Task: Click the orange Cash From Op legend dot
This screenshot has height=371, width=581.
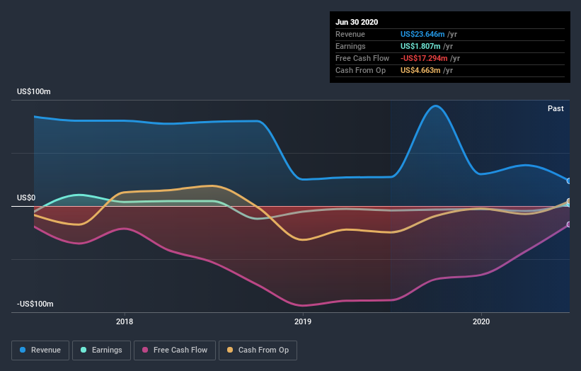Action: pyautogui.click(x=230, y=350)
